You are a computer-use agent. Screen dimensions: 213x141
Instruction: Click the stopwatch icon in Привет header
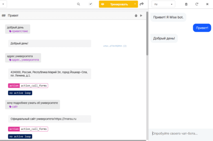point(136,16)
